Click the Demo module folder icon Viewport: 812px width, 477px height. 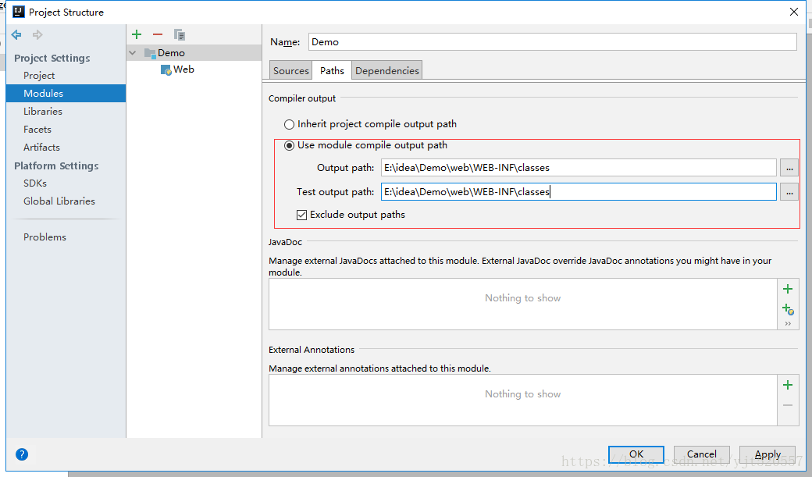pos(150,53)
